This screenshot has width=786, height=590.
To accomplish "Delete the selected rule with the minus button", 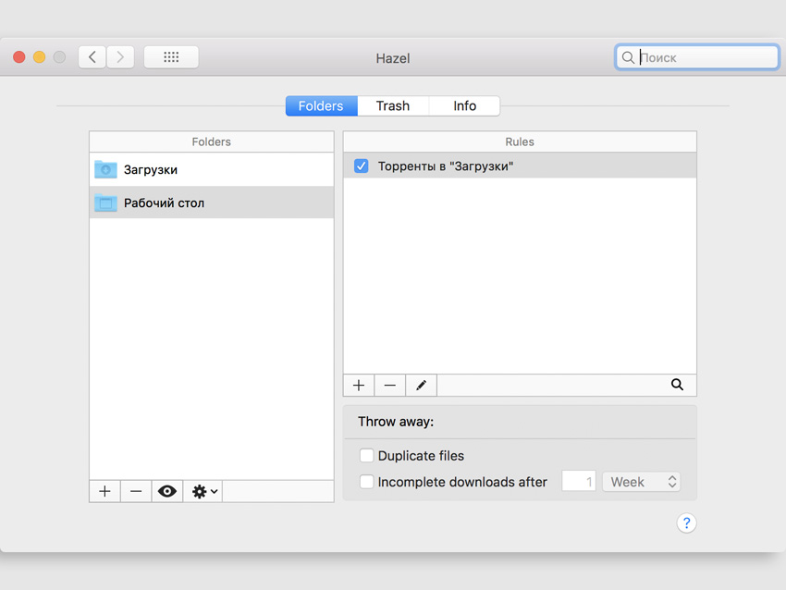I will pyautogui.click(x=390, y=385).
